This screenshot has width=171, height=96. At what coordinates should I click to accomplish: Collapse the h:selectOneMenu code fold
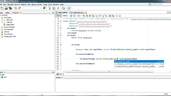[x=61, y=54]
